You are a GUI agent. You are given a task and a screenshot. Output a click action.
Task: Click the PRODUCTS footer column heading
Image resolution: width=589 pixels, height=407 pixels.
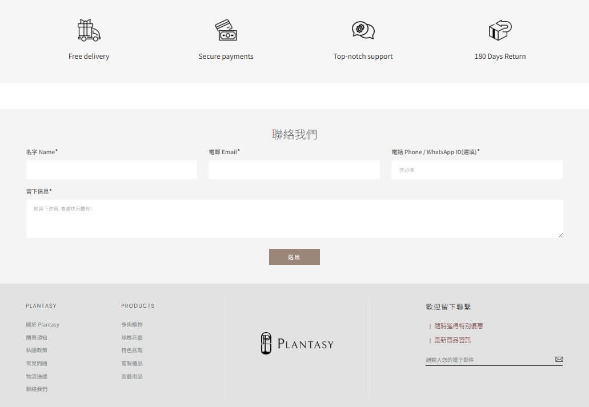[x=138, y=305]
